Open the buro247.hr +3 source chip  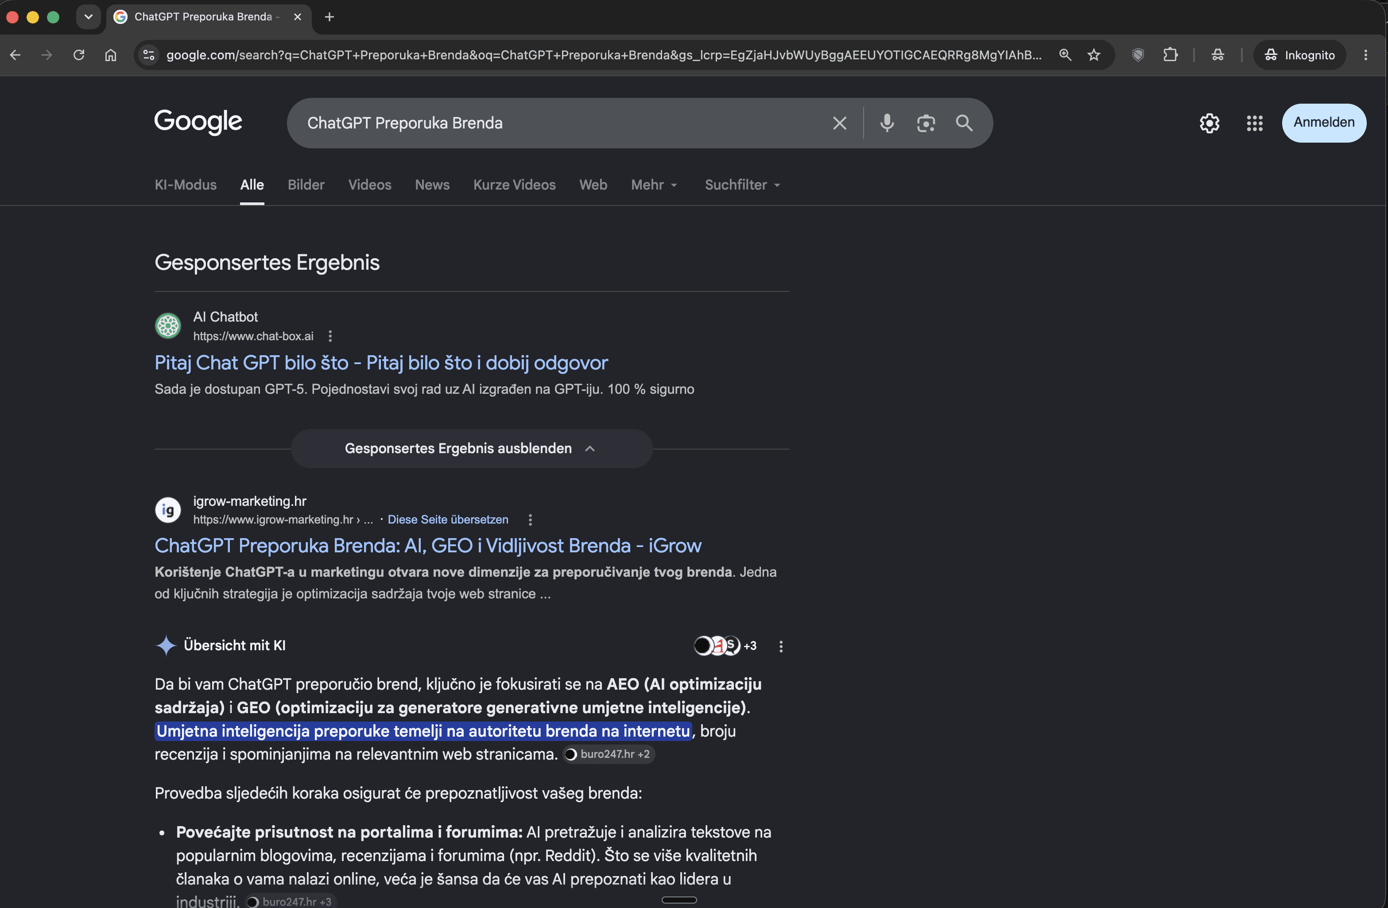[291, 902]
